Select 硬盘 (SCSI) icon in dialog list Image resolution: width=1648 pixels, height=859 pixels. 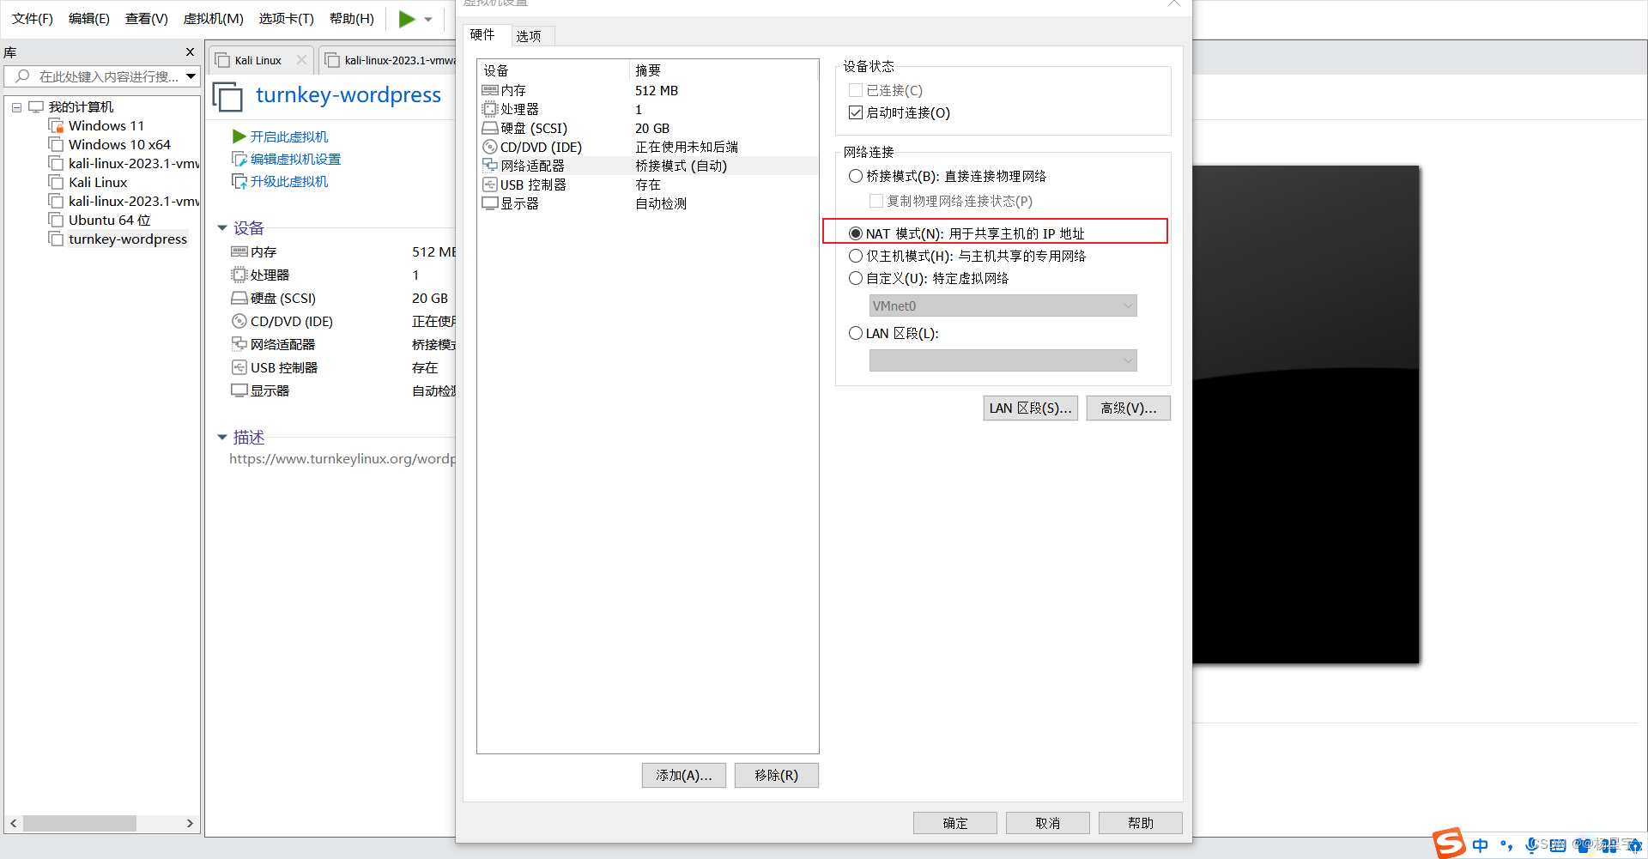[x=490, y=128]
